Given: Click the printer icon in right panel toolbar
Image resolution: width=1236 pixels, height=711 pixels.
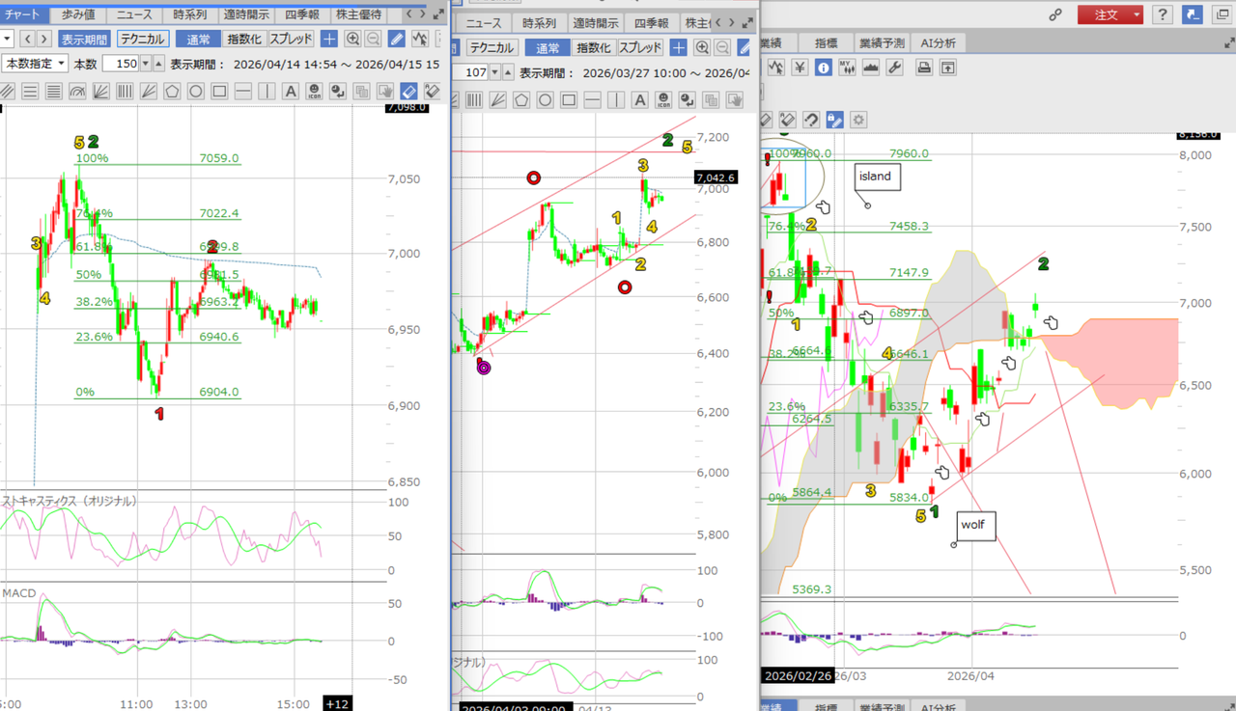Looking at the screenshot, I should coord(924,68).
